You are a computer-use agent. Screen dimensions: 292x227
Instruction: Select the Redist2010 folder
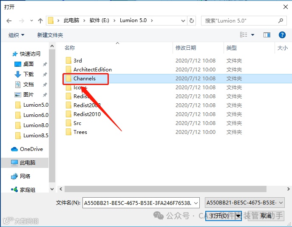tap(87, 114)
